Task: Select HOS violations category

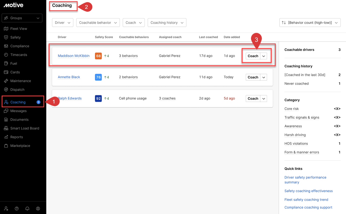Action: (x=296, y=144)
